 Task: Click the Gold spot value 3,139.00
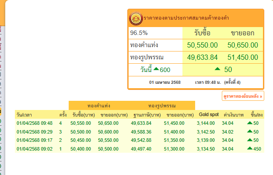206,140
